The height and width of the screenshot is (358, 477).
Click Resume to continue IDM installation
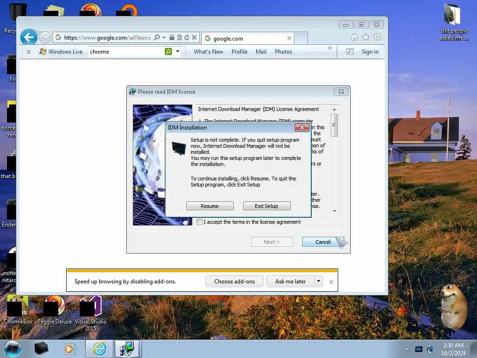pos(210,206)
